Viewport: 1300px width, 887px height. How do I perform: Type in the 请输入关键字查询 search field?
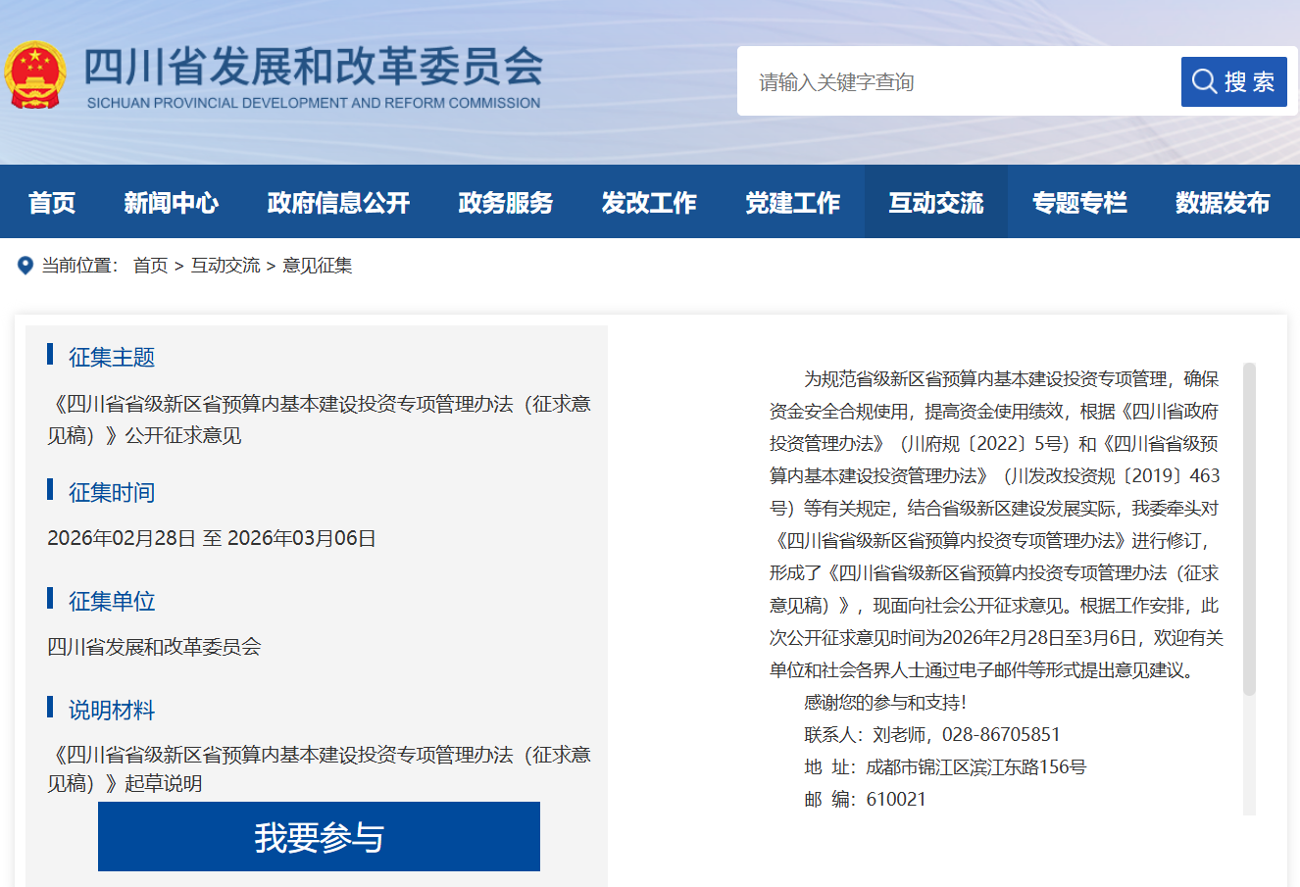pyautogui.click(x=961, y=81)
